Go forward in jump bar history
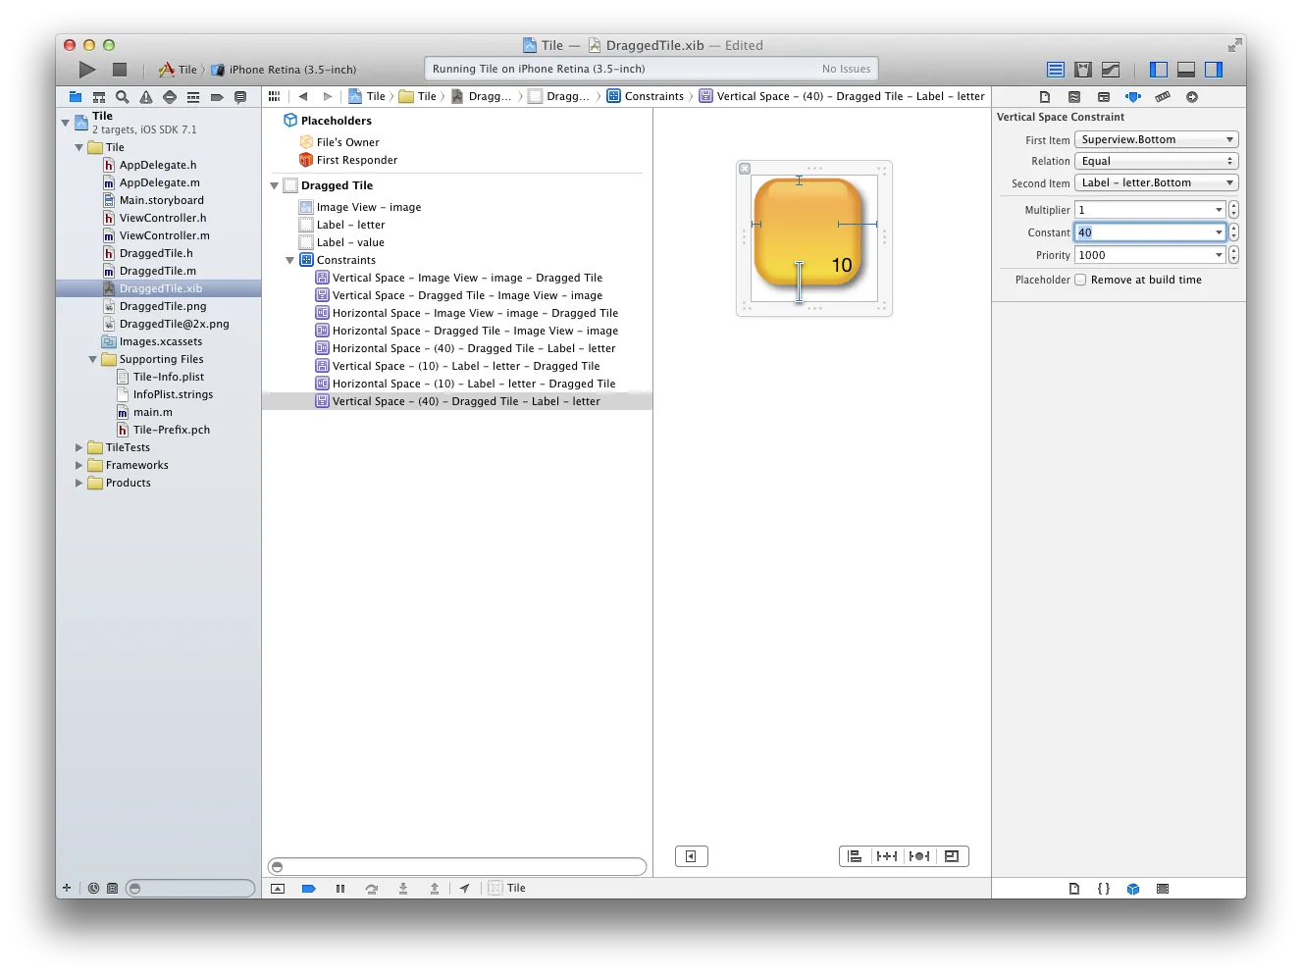The image size is (1302, 976). tap(328, 96)
